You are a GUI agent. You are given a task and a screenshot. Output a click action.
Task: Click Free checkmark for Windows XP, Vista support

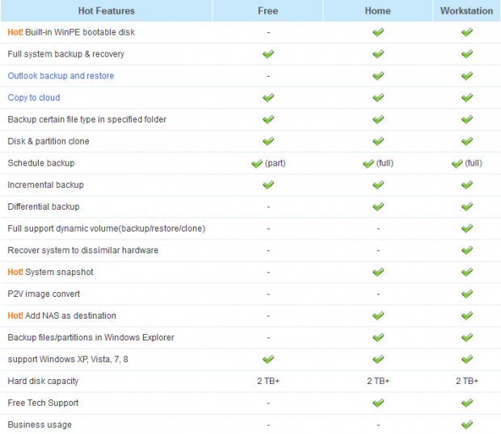(x=268, y=360)
